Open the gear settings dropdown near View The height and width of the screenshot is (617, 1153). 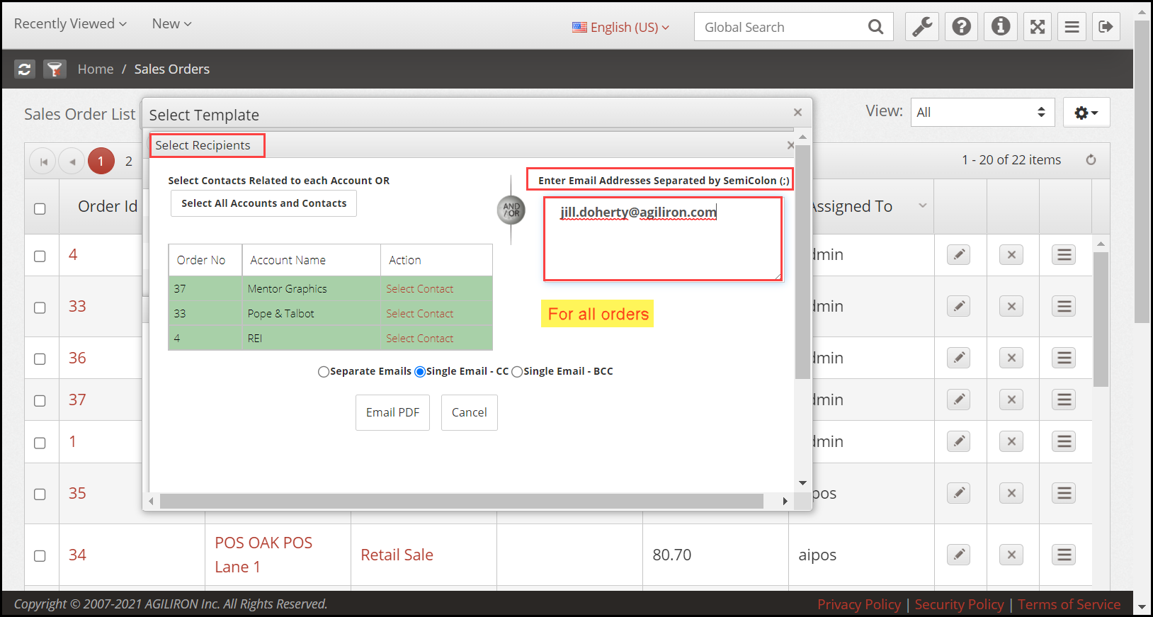[x=1086, y=113]
